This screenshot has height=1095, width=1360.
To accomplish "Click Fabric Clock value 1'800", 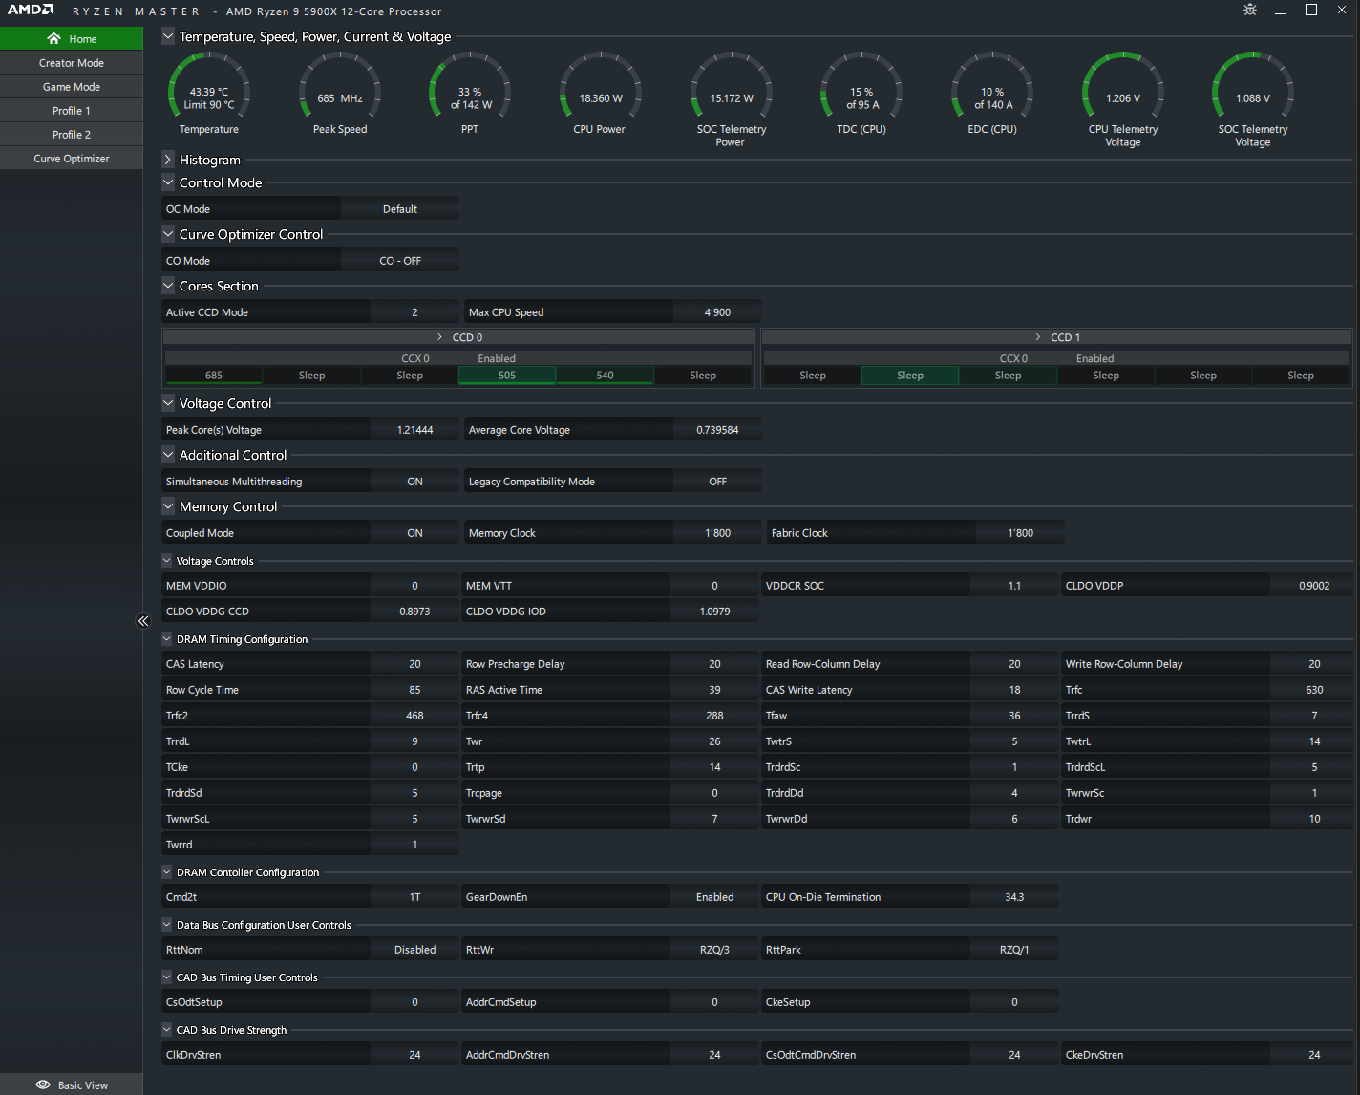I will pyautogui.click(x=1020, y=533).
